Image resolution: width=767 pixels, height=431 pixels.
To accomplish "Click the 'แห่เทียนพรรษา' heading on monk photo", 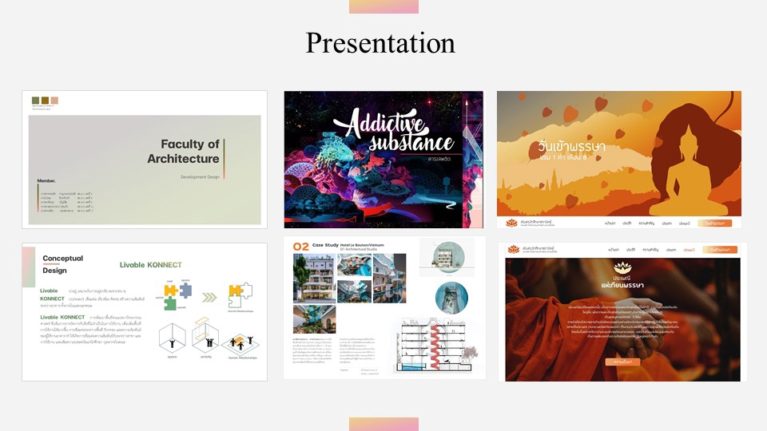I will (x=622, y=285).
